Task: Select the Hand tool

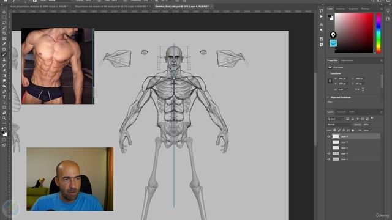Action: pos(4,112)
